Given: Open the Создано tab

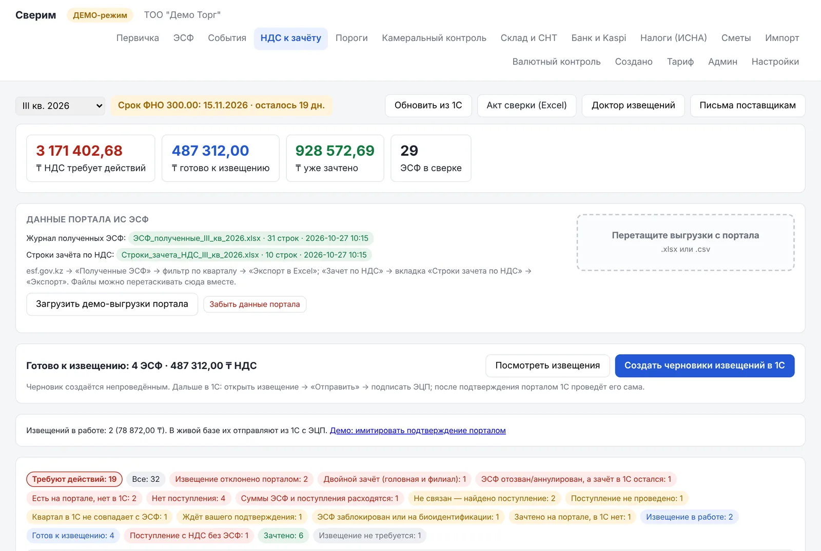Looking at the screenshot, I should pos(634,62).
